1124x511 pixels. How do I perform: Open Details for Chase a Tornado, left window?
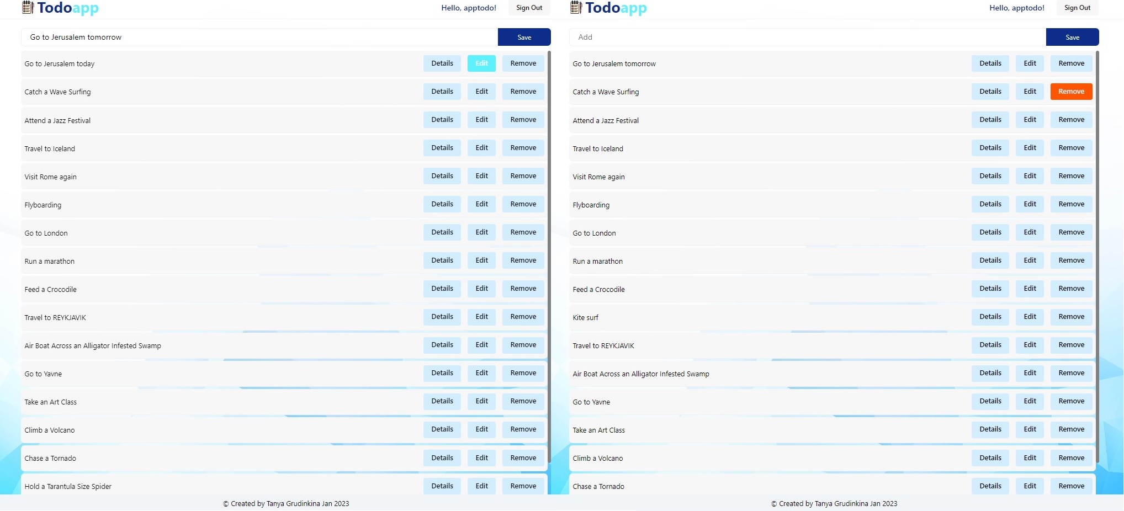coord(442,458)
